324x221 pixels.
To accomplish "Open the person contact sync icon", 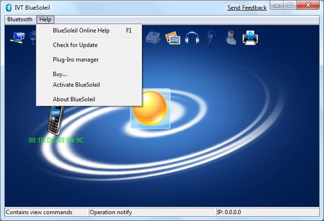I will pos(231,37).
